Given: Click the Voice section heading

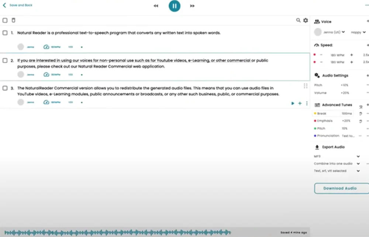Looking at the screenshot, I should [326, 22].
